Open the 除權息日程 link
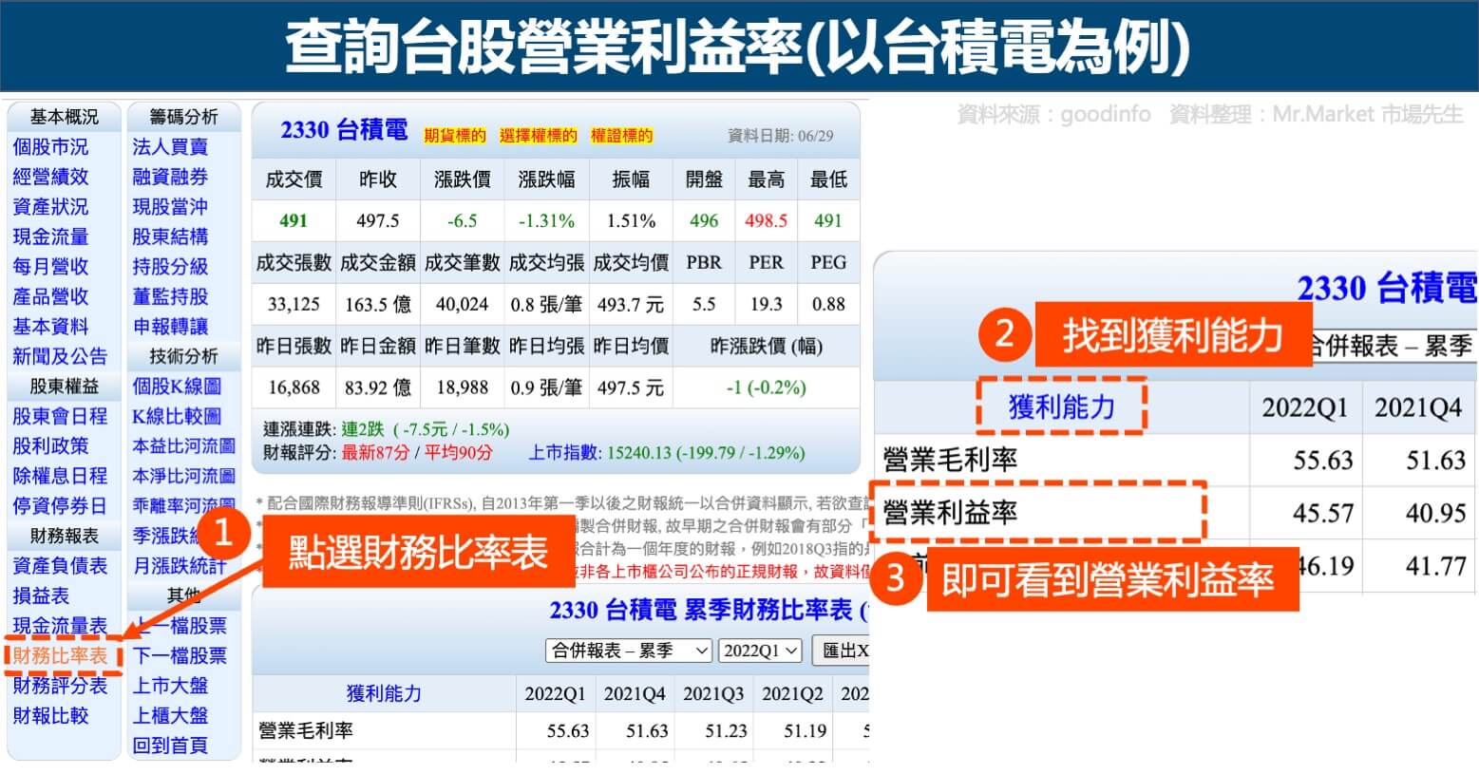Image resolution: width=1479 pixels, height=774 pixels. [x=60, y=476]
